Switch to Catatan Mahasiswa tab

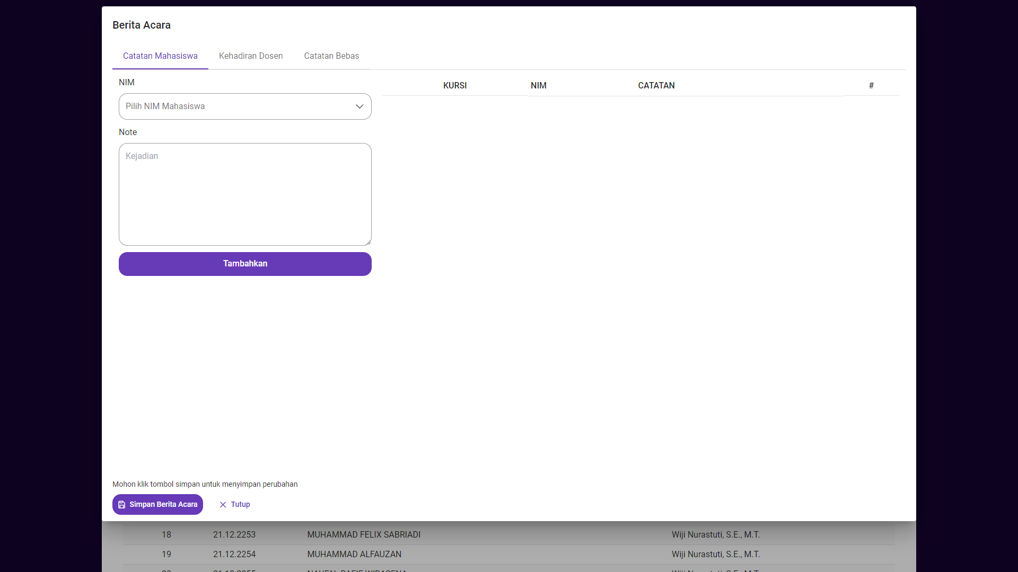[160, 56]
